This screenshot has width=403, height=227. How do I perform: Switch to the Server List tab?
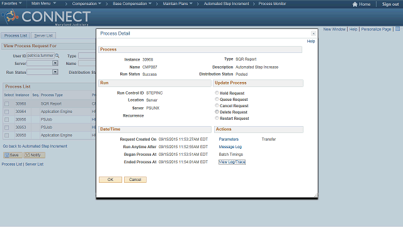43,35
